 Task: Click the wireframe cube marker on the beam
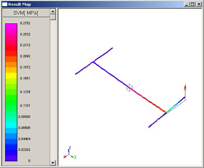130,88
